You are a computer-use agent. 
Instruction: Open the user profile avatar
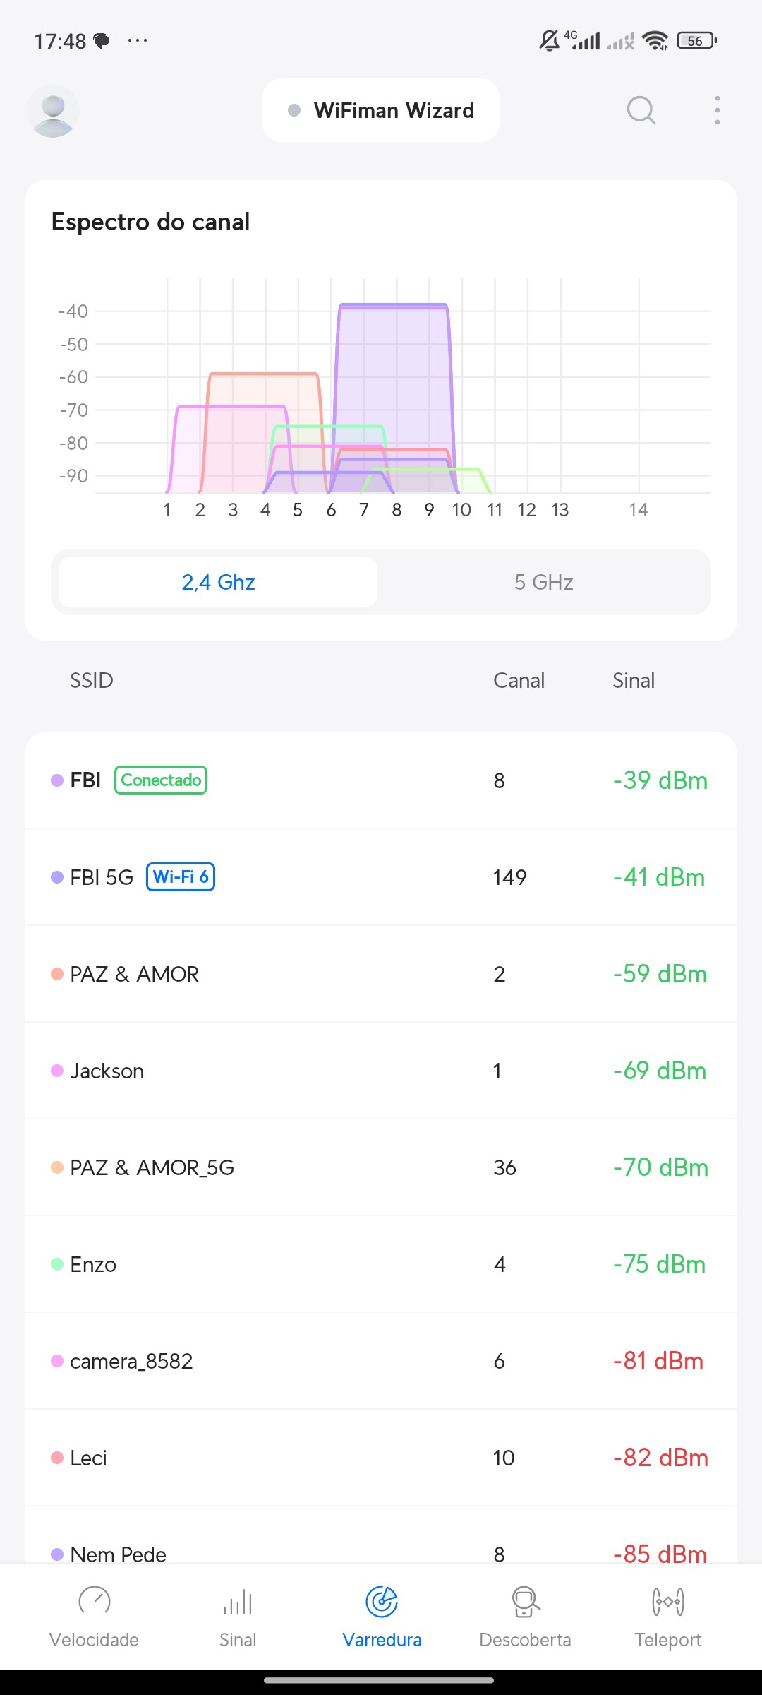tap(53, 111)
